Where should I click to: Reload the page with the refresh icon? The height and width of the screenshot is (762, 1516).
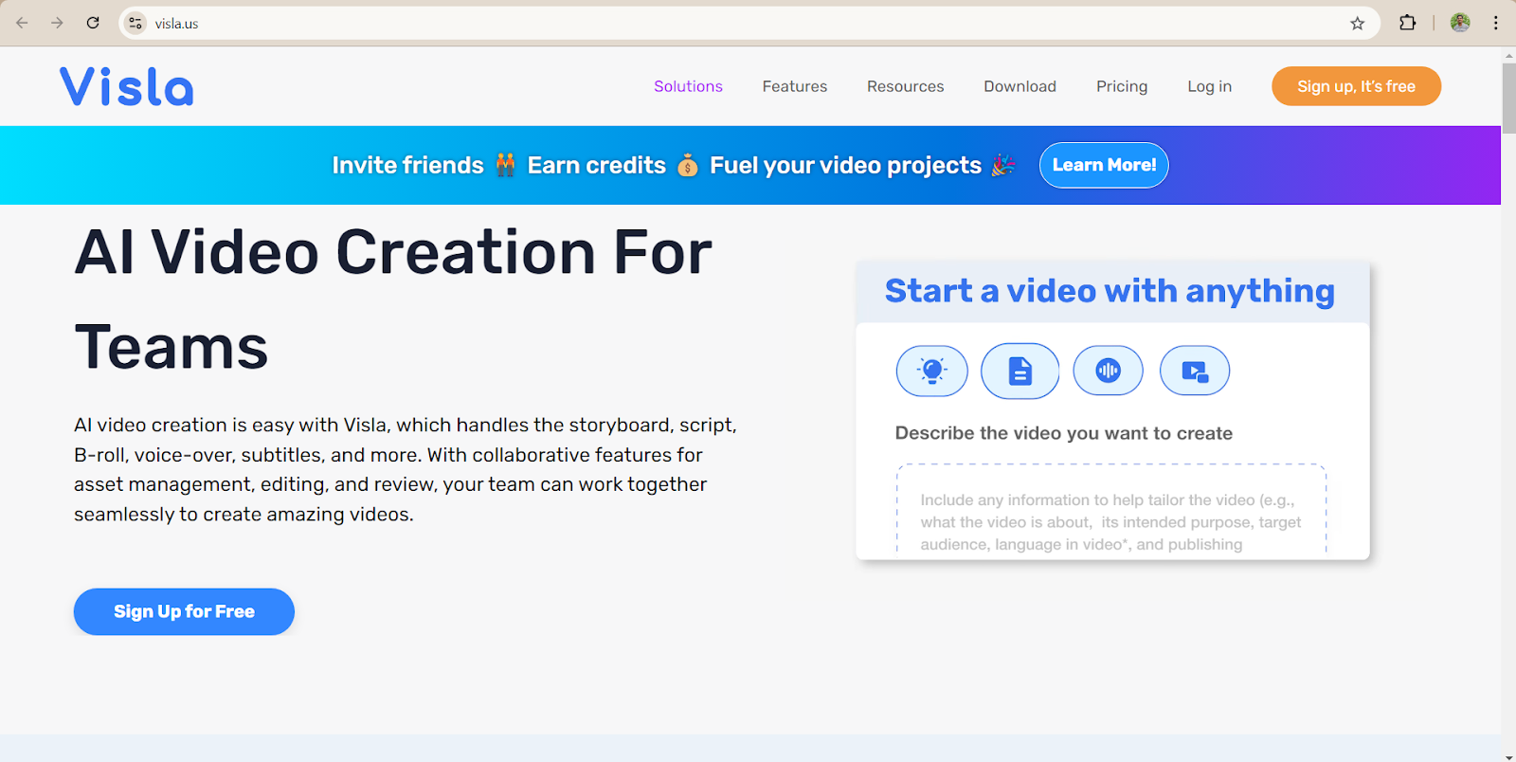pyautogui.click(x=93, y=23)
